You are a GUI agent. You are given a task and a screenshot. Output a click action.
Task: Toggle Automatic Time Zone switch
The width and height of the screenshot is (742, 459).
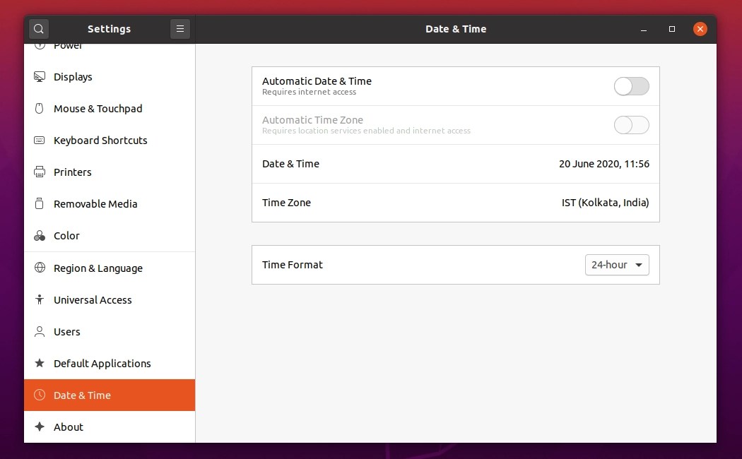631,125
